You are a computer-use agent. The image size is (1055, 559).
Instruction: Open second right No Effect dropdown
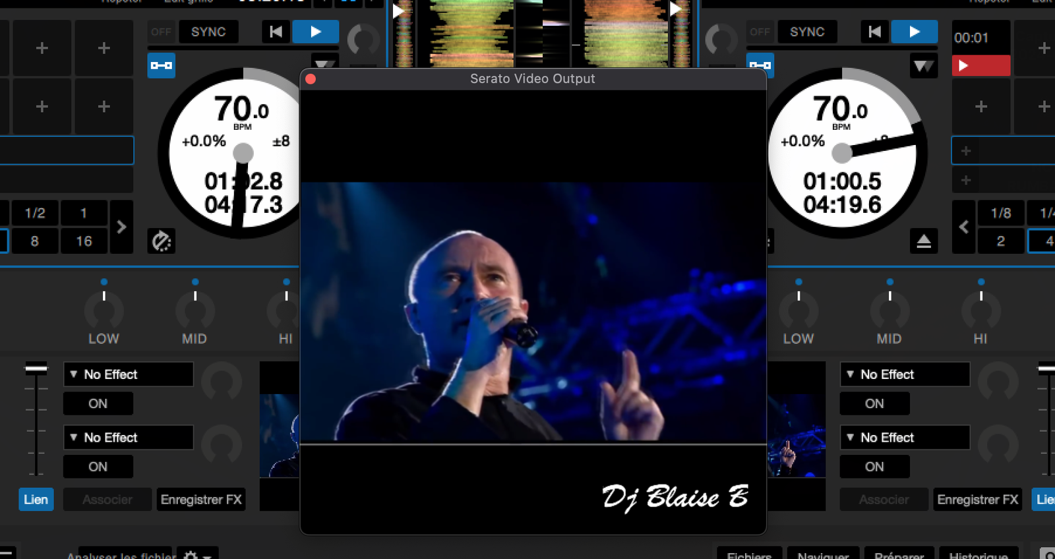tap(905, 438)
